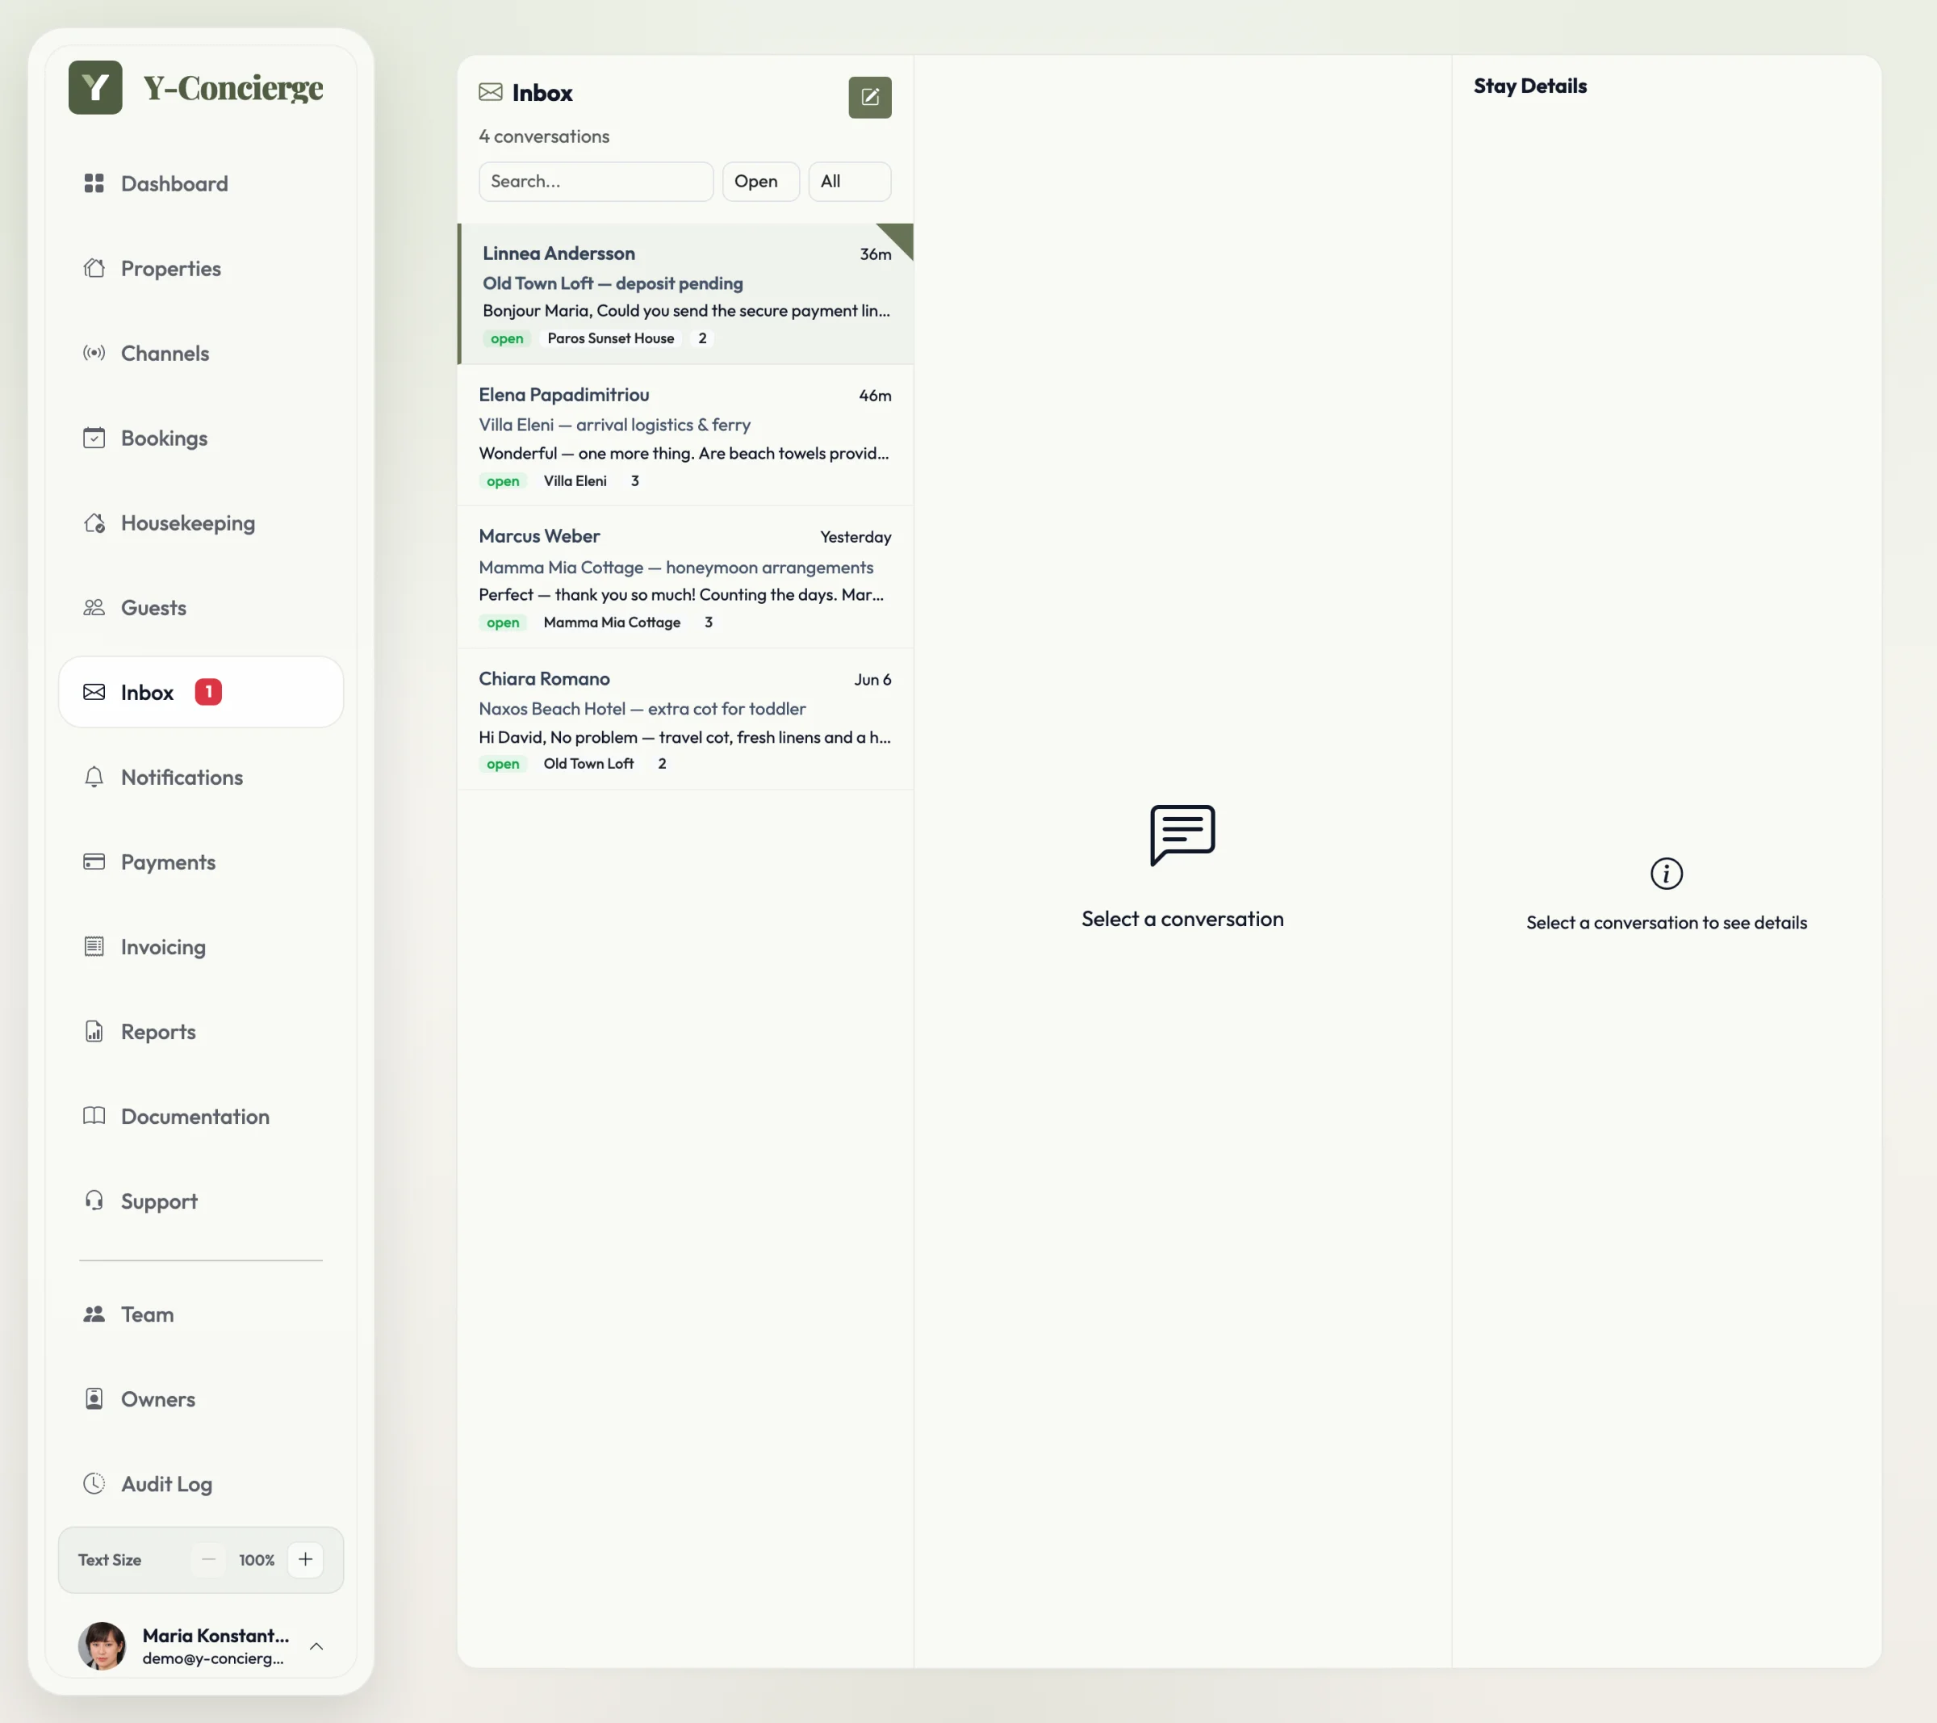Click the Y-Concierge logo icon

click(96, 87)
